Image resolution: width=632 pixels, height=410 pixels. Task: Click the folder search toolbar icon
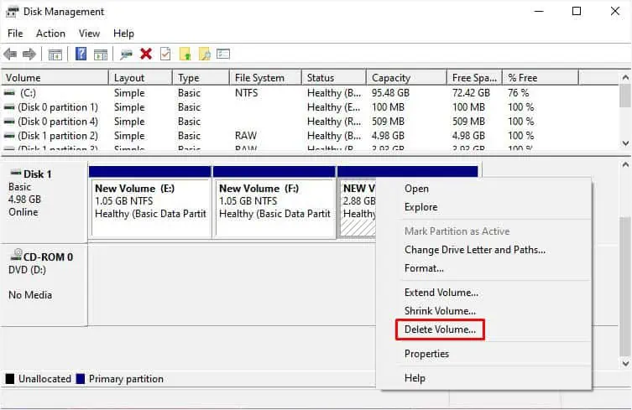(x=204, y=54)
